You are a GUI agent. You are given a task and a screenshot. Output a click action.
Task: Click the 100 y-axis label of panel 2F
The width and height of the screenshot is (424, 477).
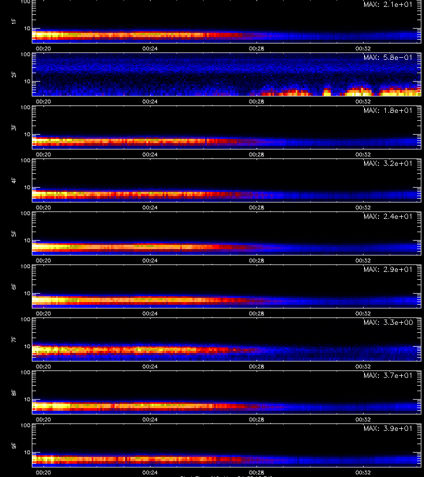pos(25,55)
